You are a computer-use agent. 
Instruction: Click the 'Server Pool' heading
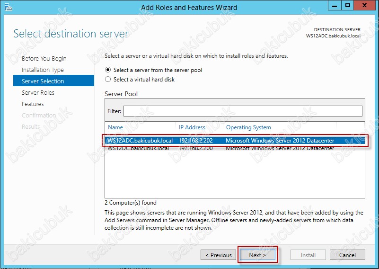(x=121, y=94)
